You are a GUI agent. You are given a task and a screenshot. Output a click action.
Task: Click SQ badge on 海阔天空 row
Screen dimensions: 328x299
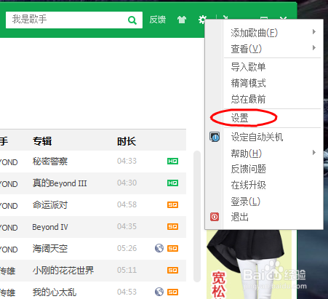pyautogui.click(x=172, y=248)
